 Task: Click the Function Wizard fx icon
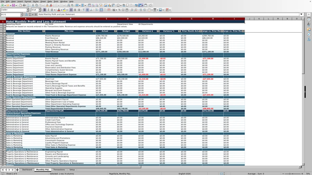coord(27,15)
